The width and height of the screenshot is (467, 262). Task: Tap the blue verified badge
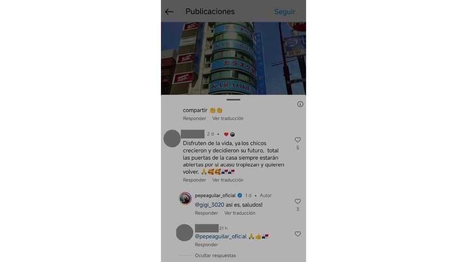coord(240,196)
